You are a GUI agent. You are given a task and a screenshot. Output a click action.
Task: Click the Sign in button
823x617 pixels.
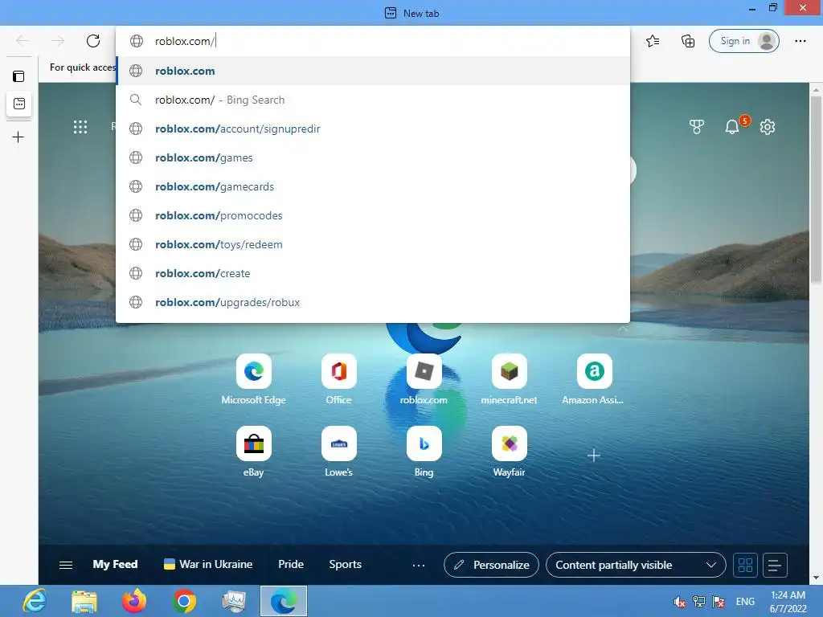coord(743,41)
